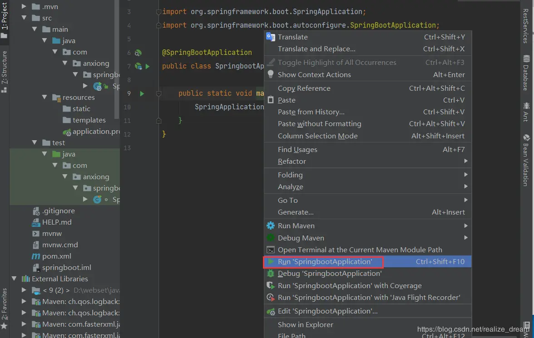Image resolution: width=534 pixels, height=338 pixels.
Task: Select the static folder
Action: [77, 108]
